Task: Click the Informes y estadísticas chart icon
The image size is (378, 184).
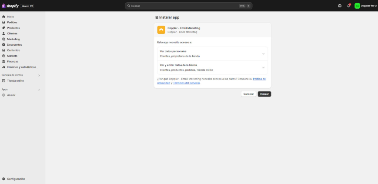Action: (3, 67)
